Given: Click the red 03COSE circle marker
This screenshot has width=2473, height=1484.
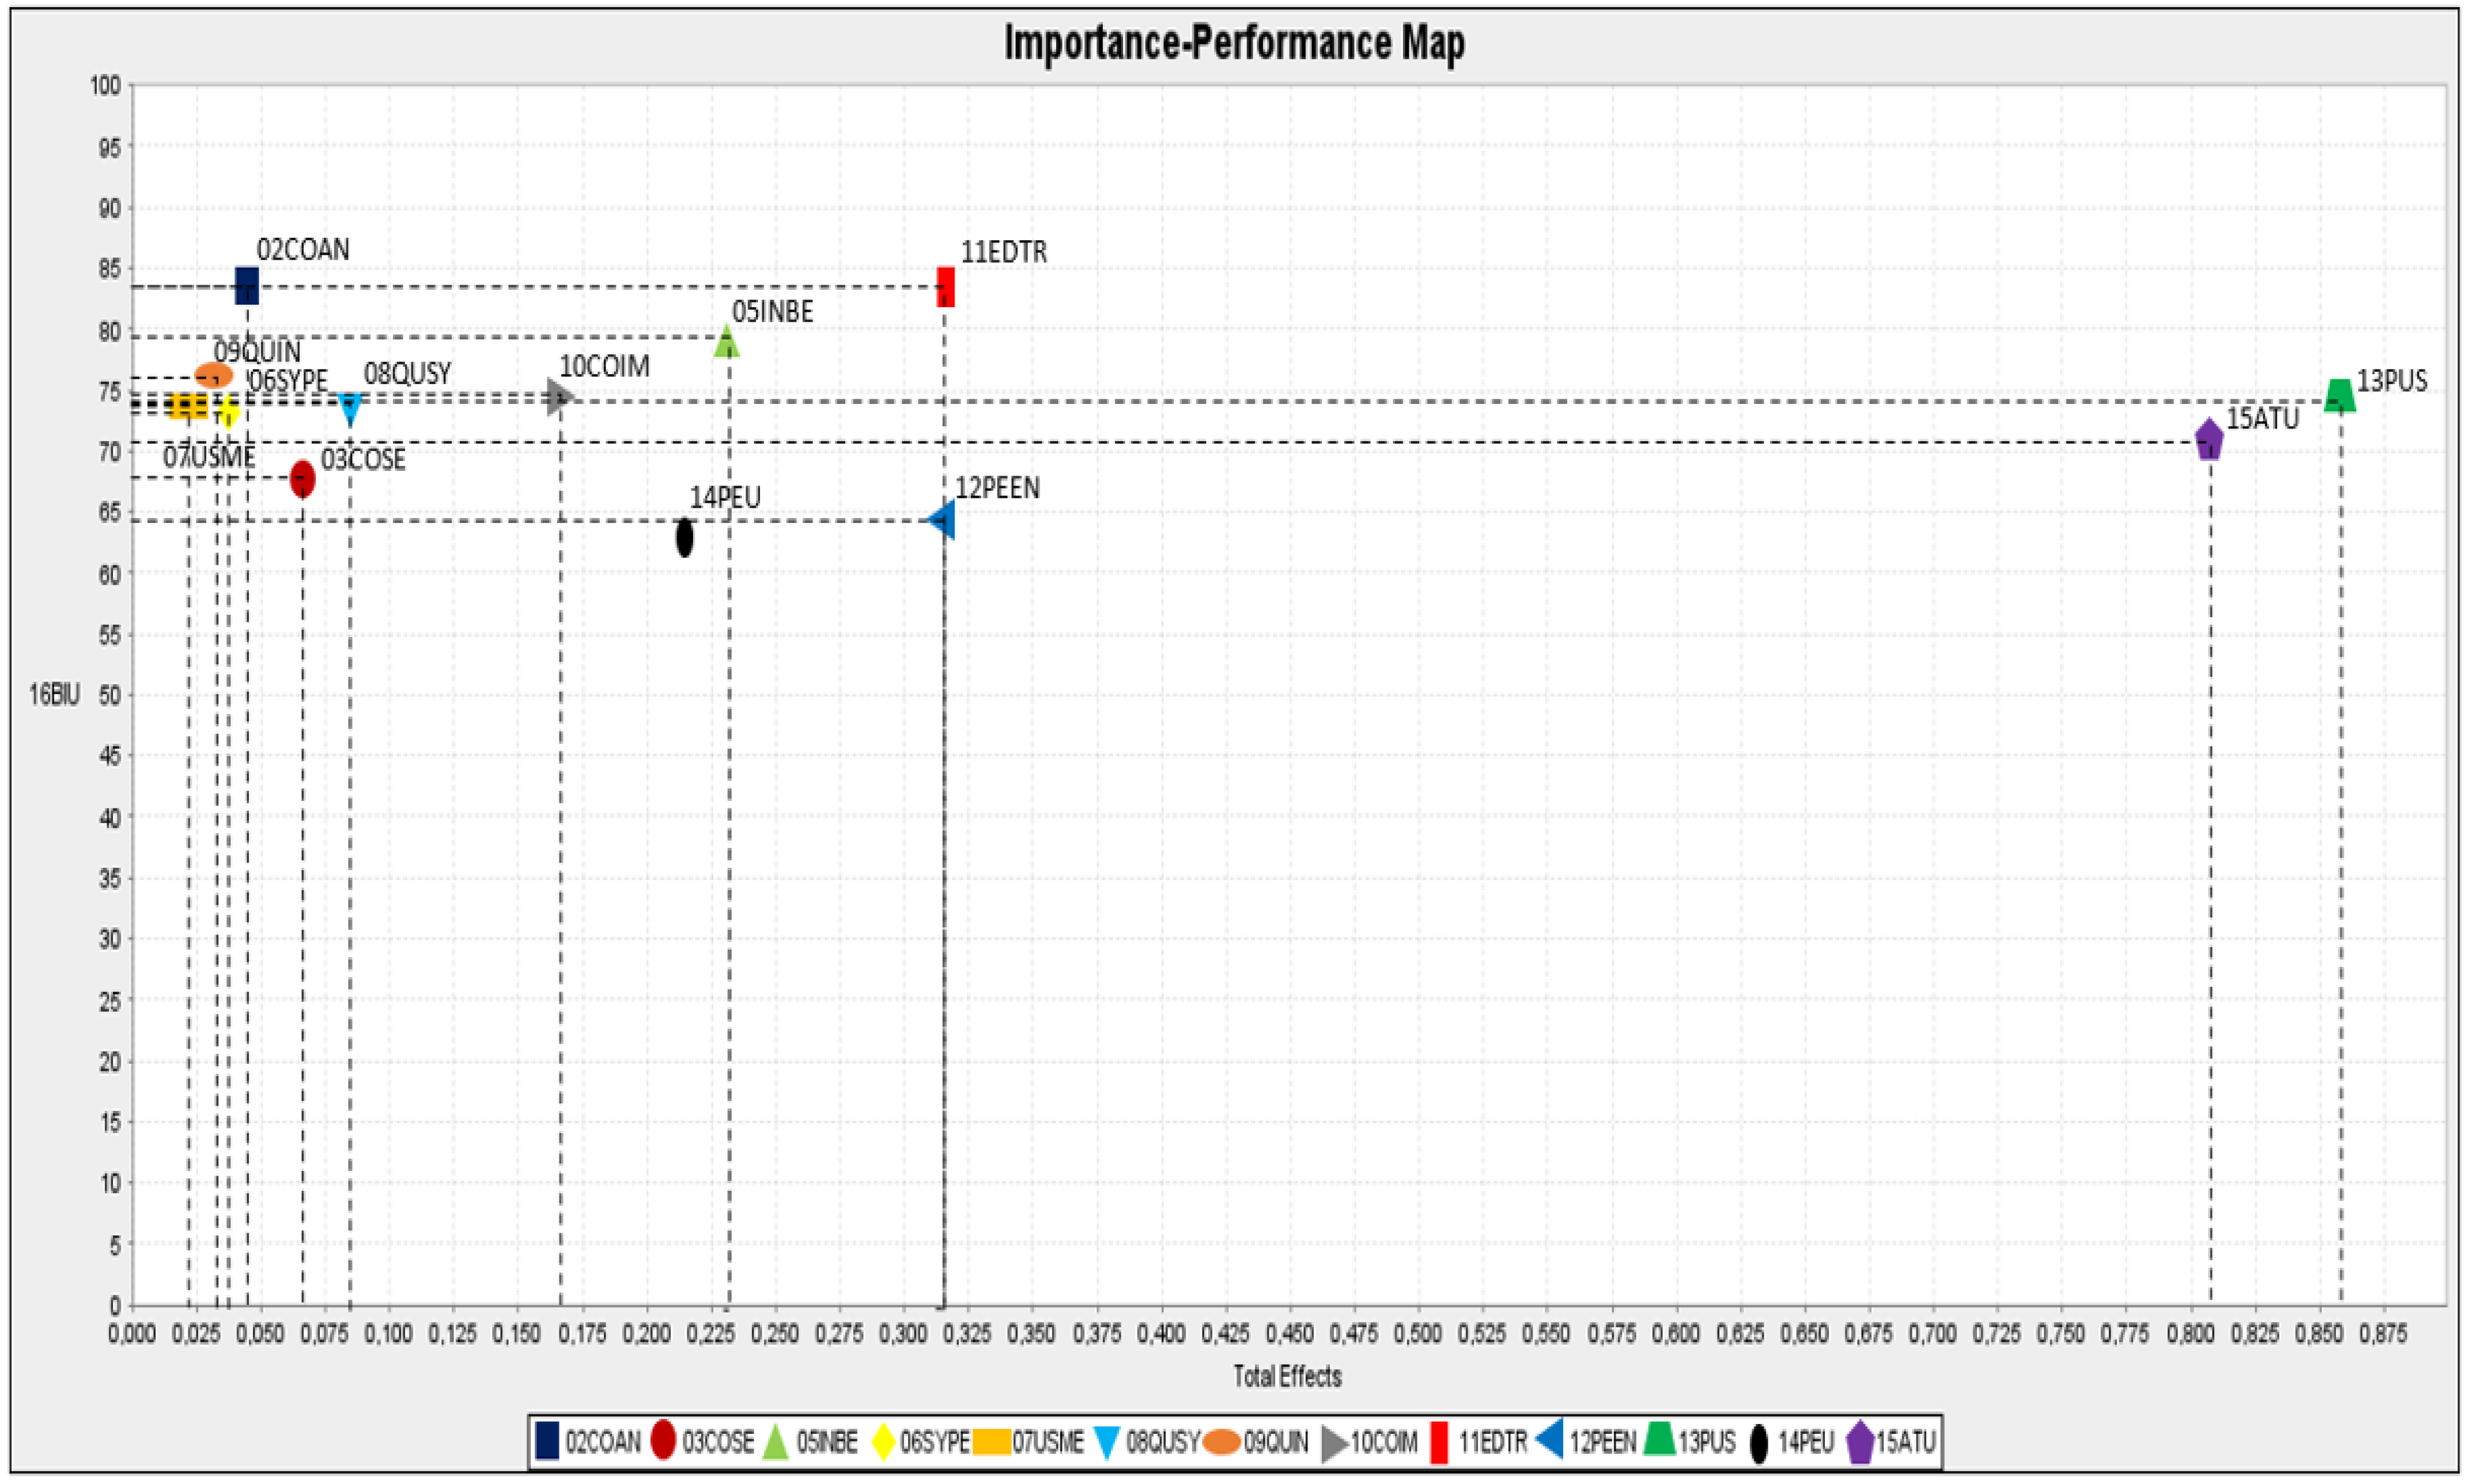Looking at the screenshot, I should coord(302,479).
